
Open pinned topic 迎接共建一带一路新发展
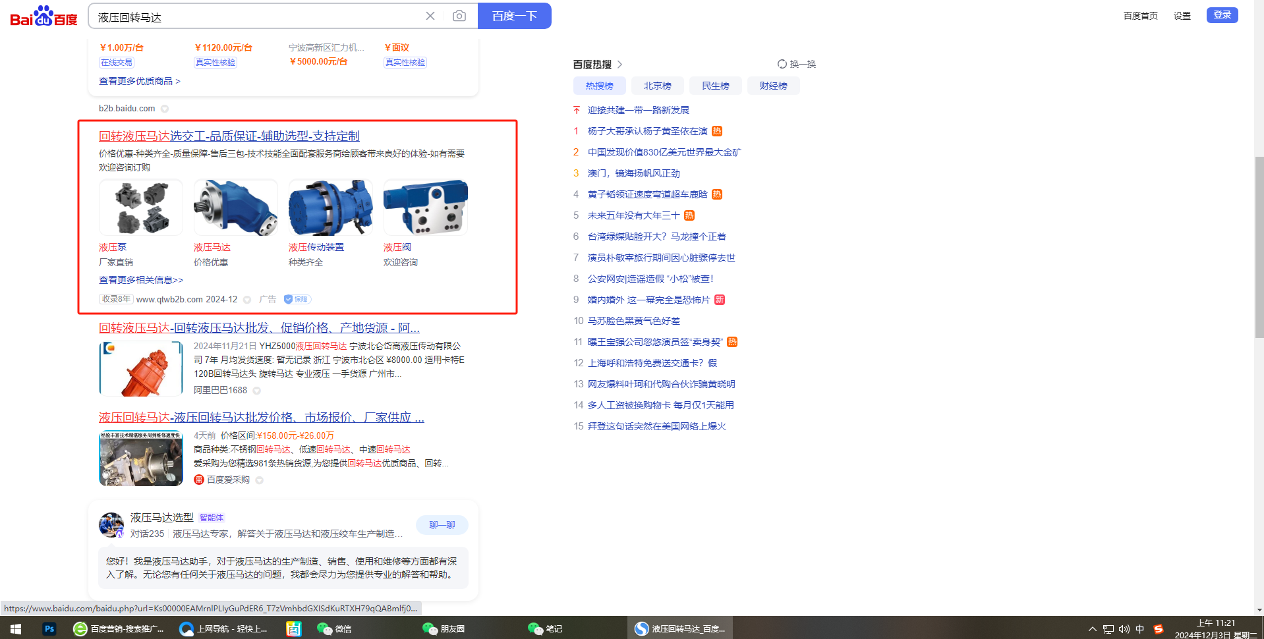[639, 110]
